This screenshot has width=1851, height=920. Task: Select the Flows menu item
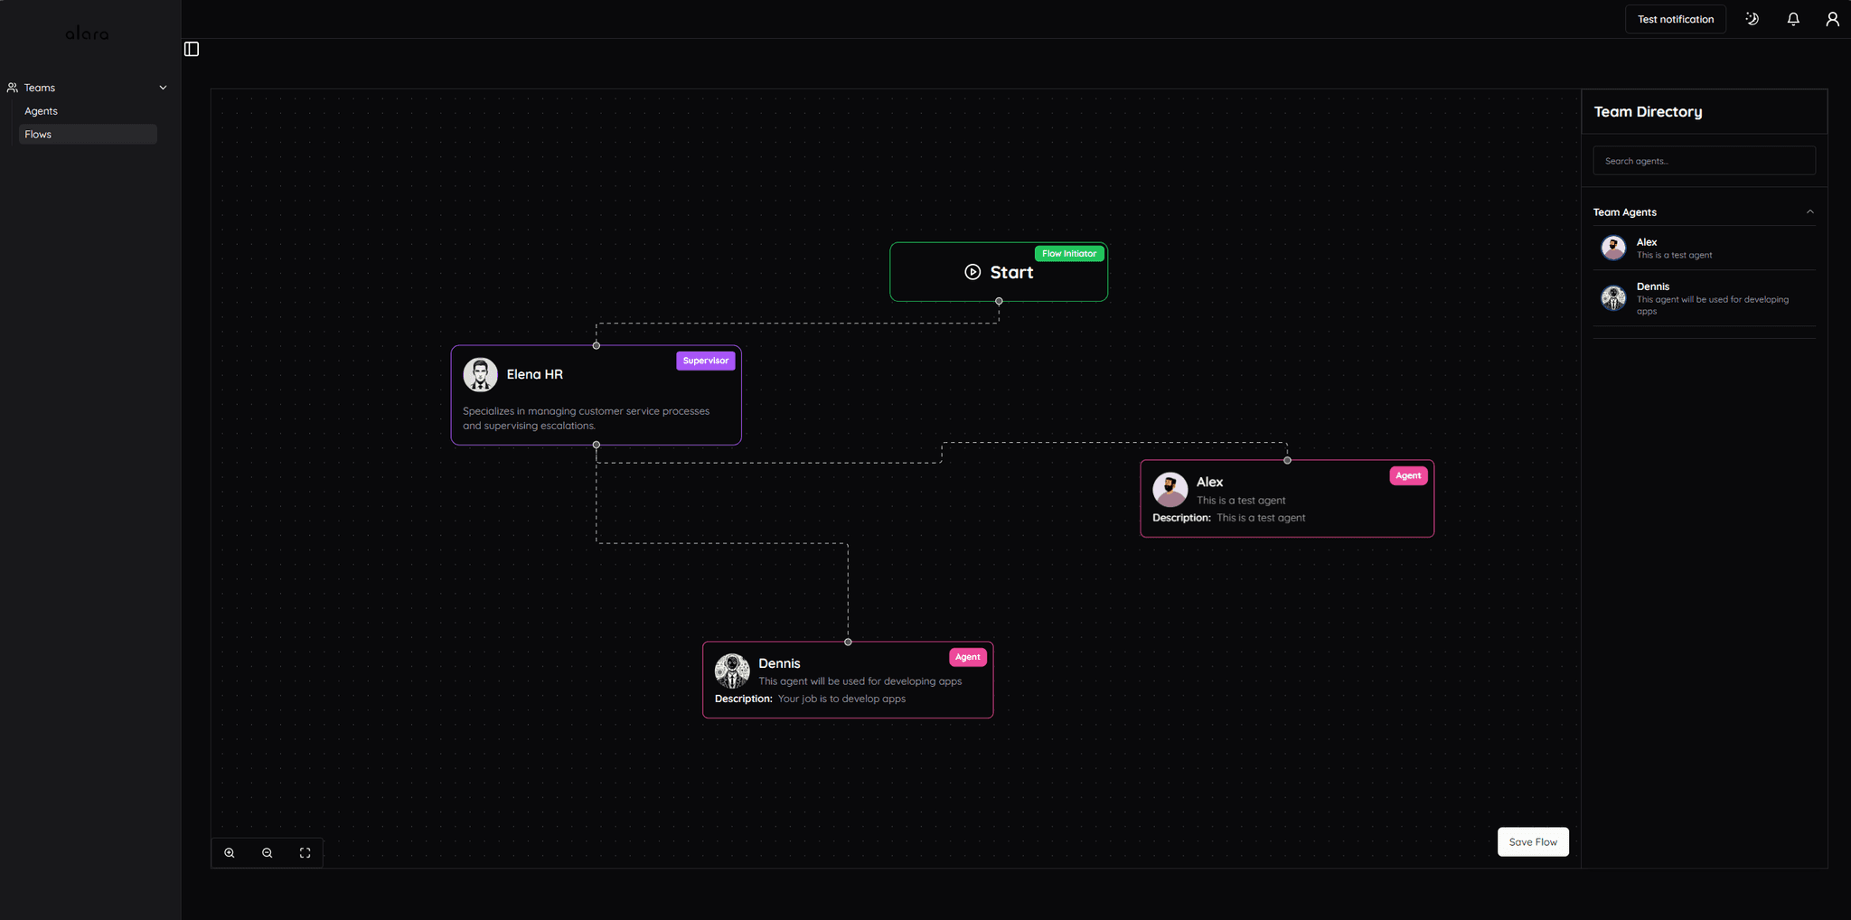[x=39, y=135]
